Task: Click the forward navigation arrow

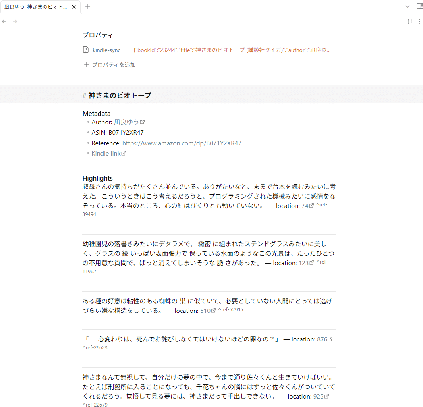Action: click(15, 21)
